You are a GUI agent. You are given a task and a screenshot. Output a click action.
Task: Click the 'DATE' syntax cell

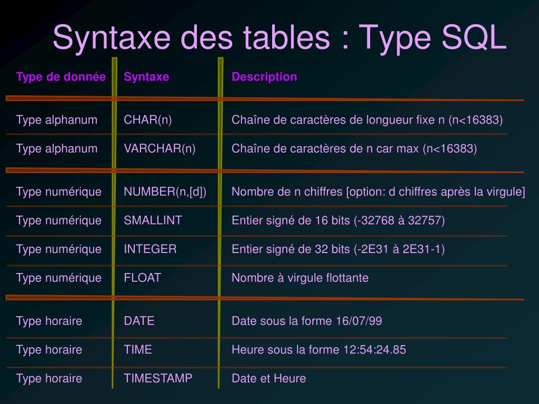pos(139,321)
